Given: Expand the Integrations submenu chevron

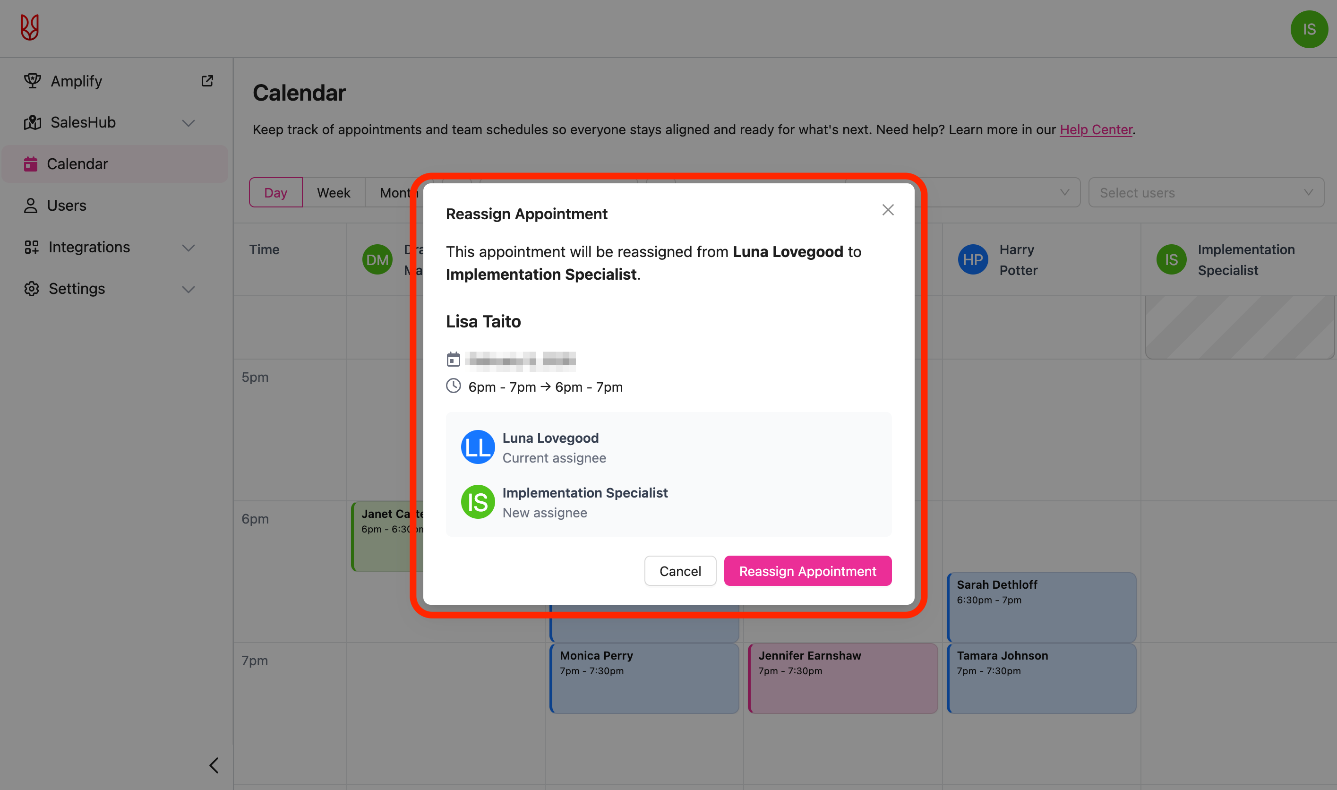Looking at the screenshot, I should point(189,248).
